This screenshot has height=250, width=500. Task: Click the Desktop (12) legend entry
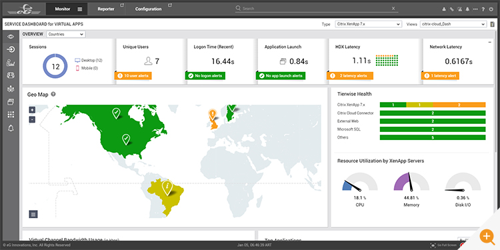pos(88,60)
